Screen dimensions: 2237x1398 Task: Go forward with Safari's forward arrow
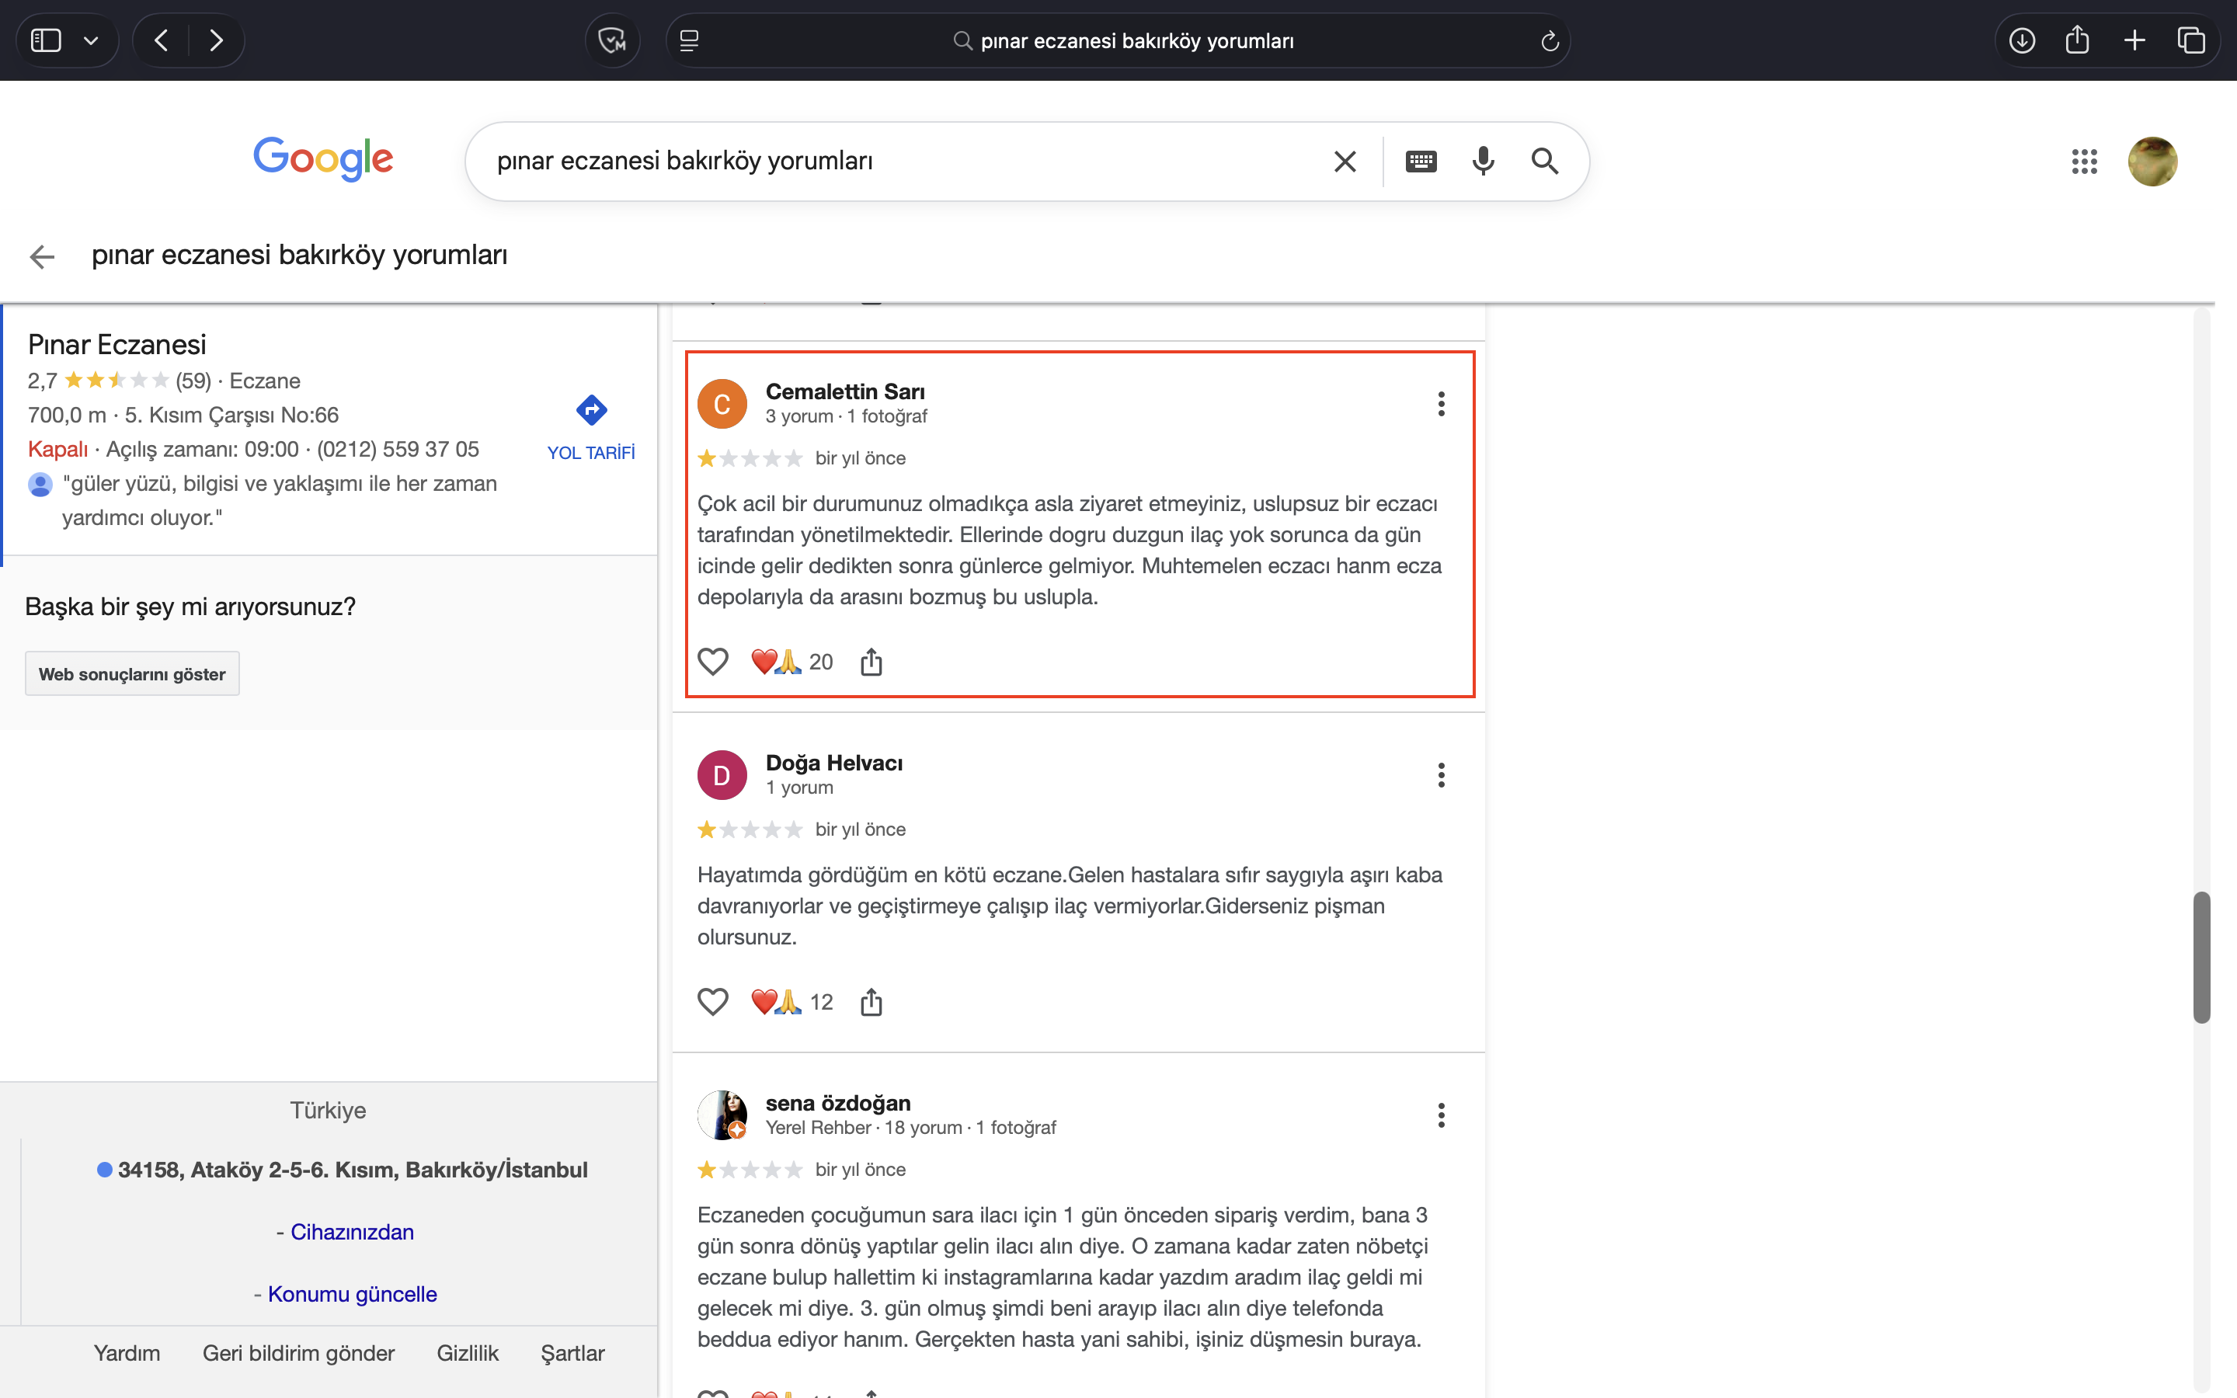(216, 40)
